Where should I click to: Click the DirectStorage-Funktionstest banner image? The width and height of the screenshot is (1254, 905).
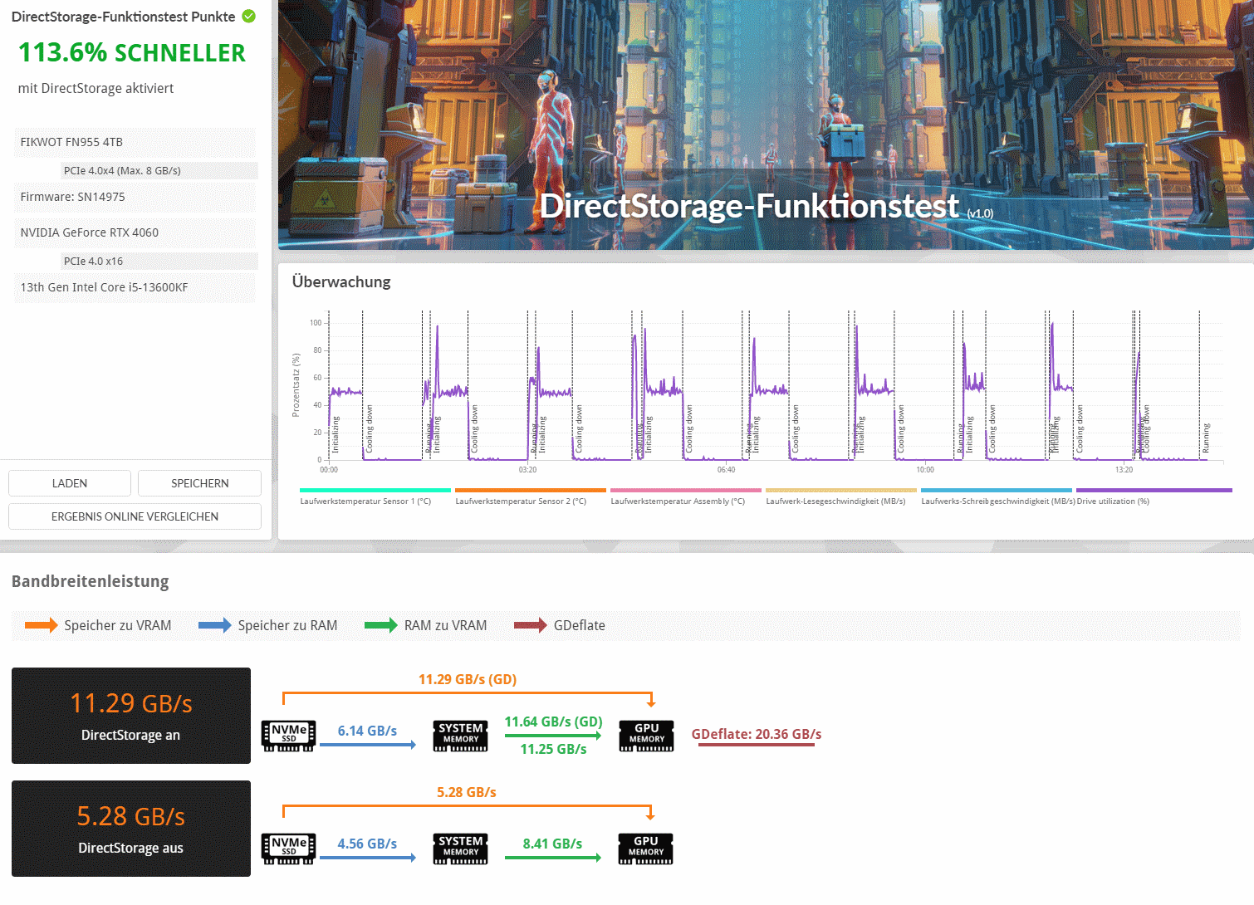point(766,125)
